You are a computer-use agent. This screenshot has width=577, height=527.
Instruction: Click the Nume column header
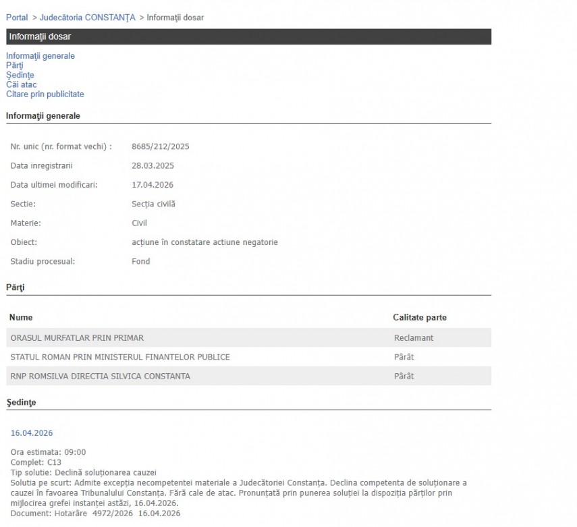[22, 317]
